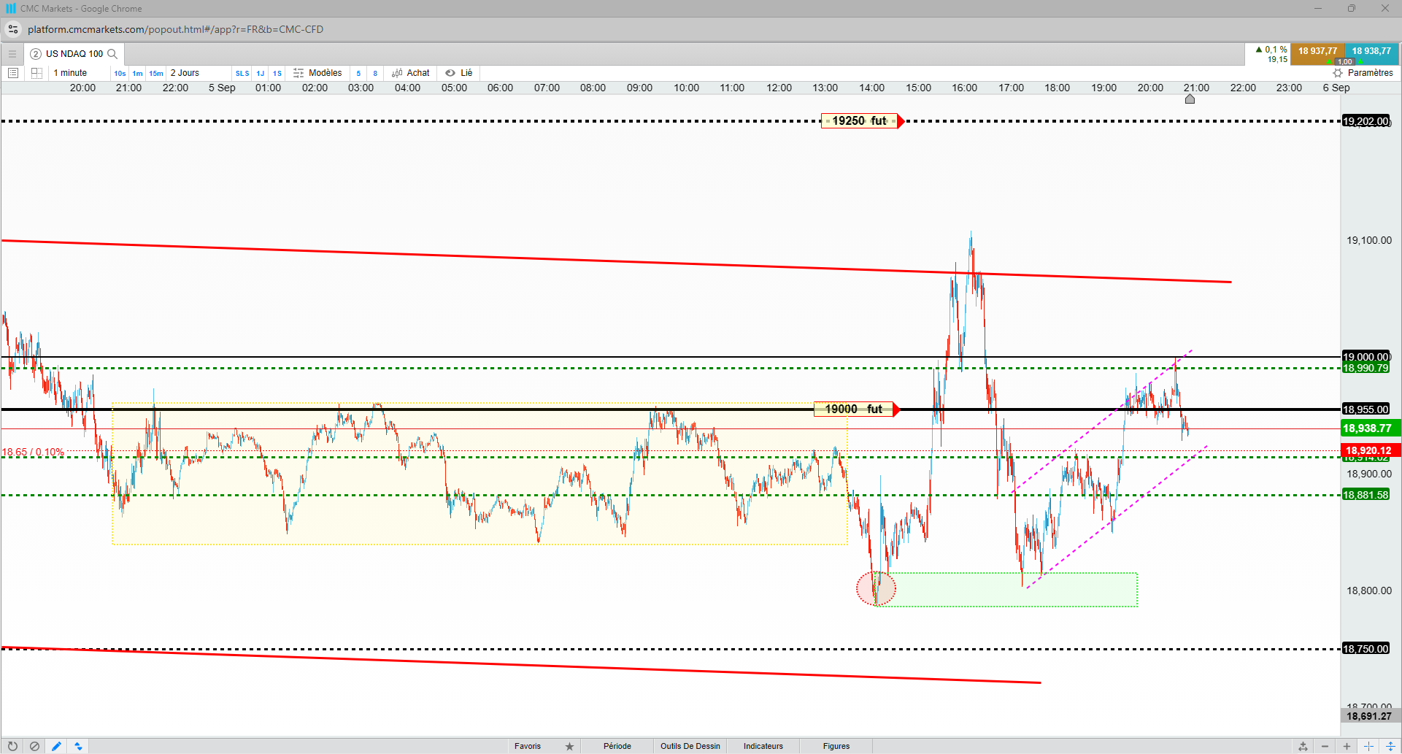
Task: Expand the 2 Jours range dropdown
Action: pyautogui.click(x=185, y=73)
